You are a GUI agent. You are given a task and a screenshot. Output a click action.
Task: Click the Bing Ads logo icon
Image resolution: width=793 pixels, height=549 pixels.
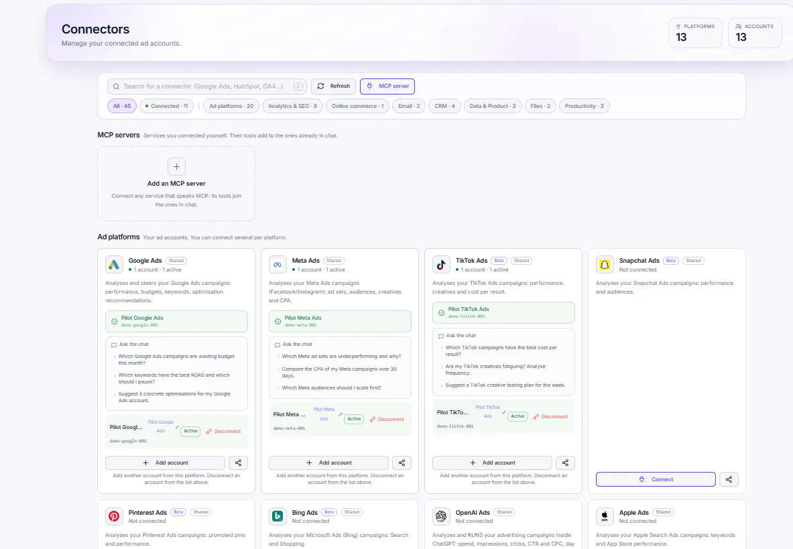[277, 516]
